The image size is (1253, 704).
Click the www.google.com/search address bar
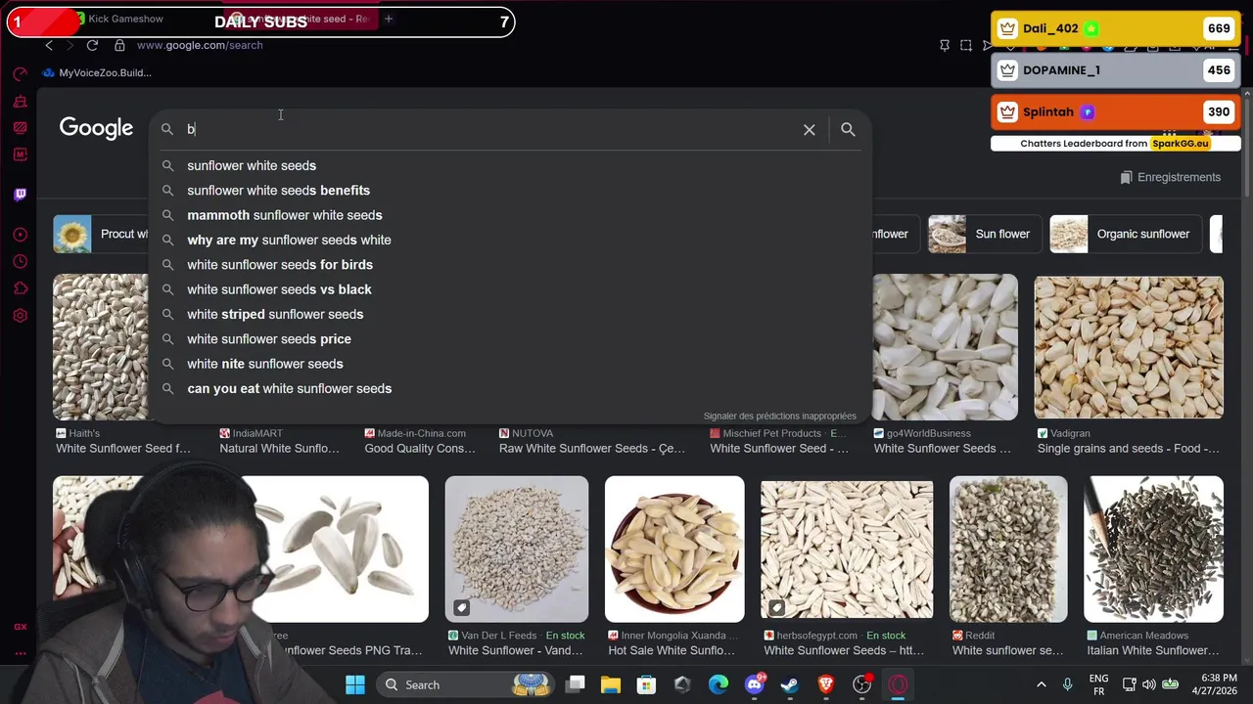[x=200, y=45]
